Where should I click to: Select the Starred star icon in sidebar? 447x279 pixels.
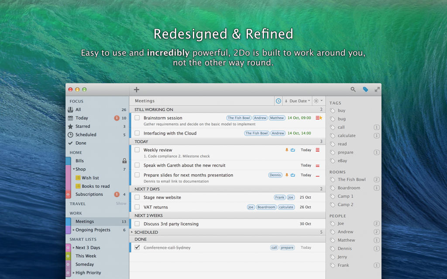coord(70,126)
